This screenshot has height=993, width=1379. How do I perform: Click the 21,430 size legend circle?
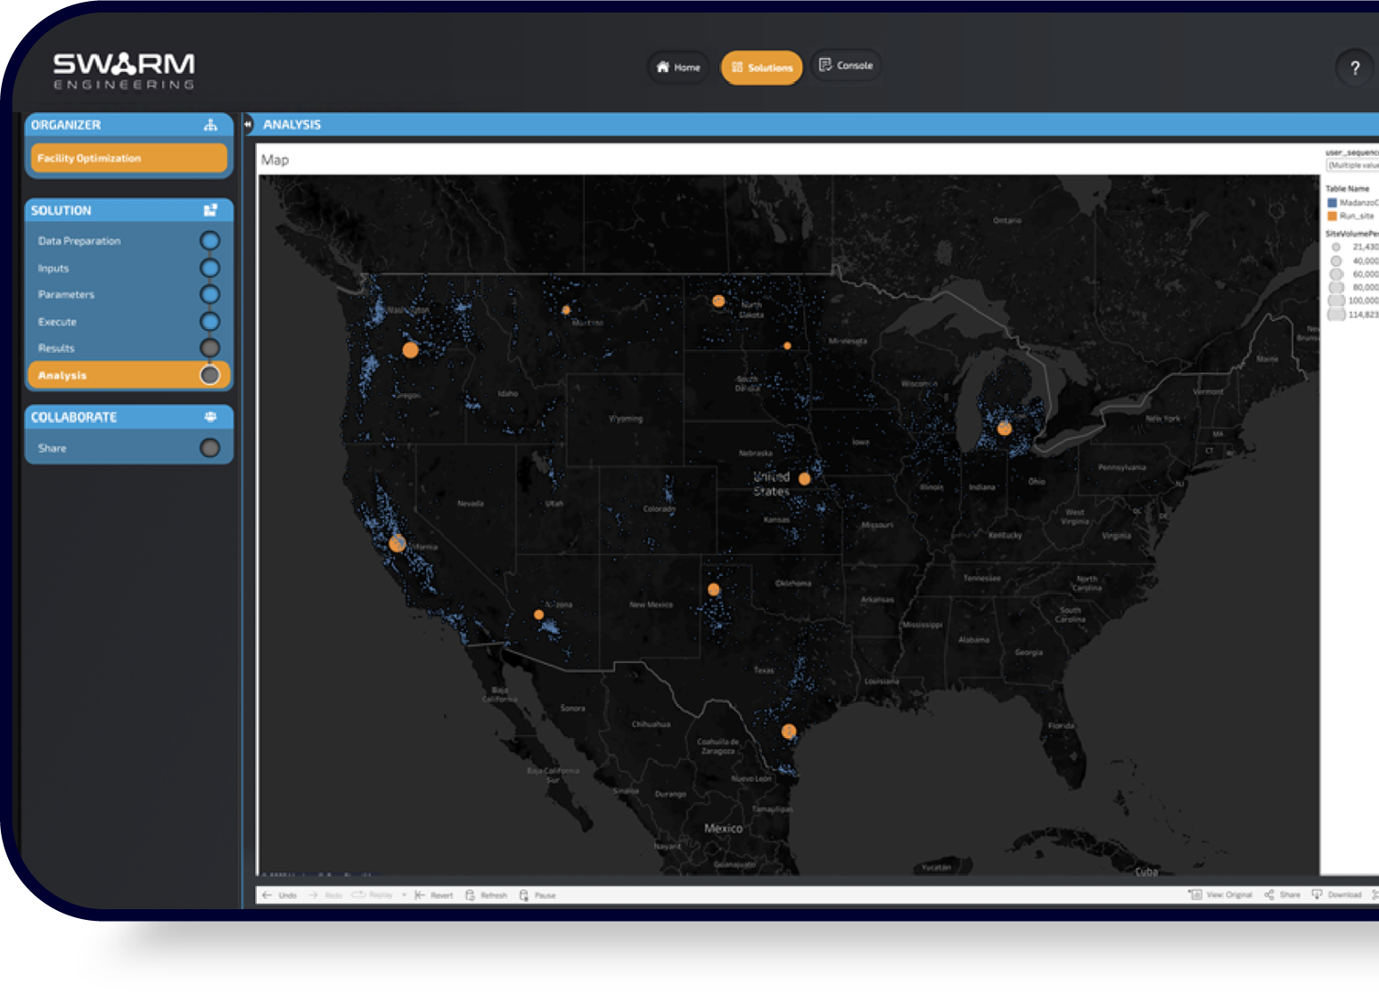pyautogui.click(x=1336, y=247)
